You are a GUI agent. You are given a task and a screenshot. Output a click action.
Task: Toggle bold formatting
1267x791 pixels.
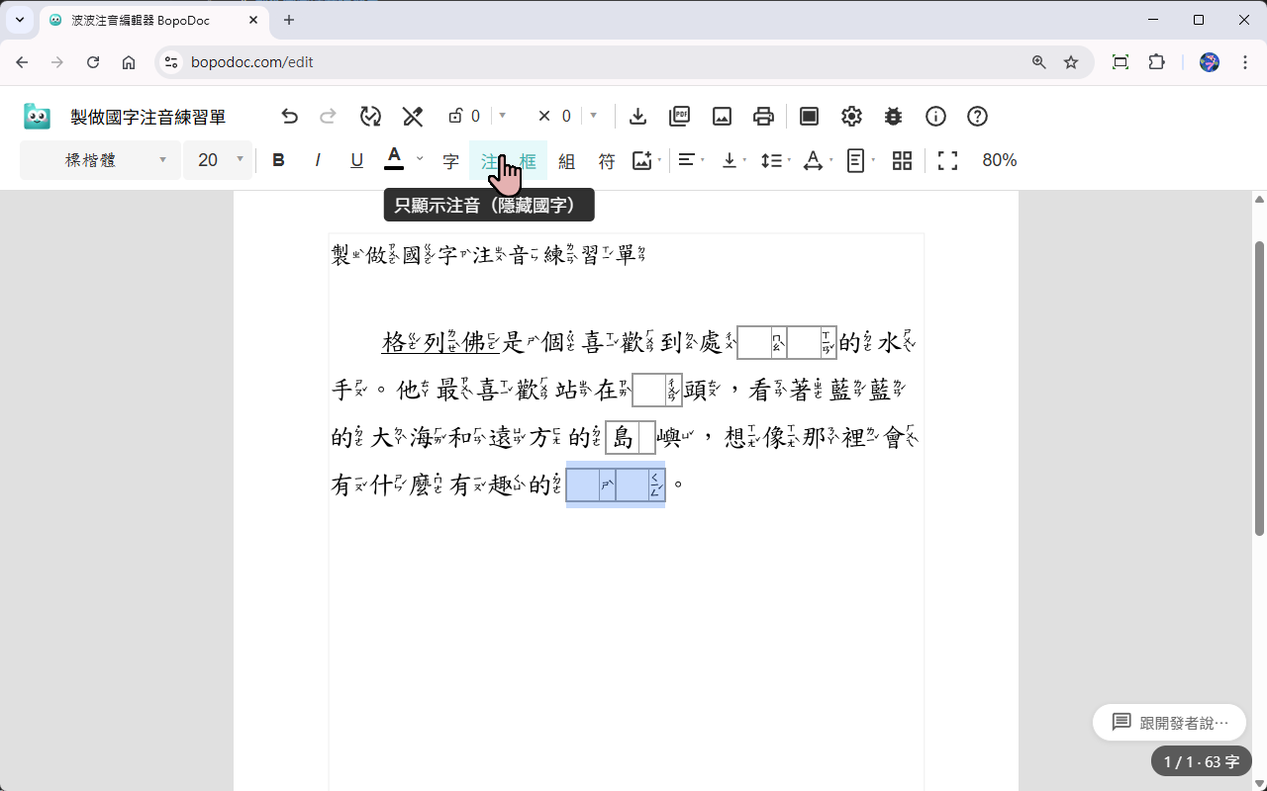coord(278,160)
